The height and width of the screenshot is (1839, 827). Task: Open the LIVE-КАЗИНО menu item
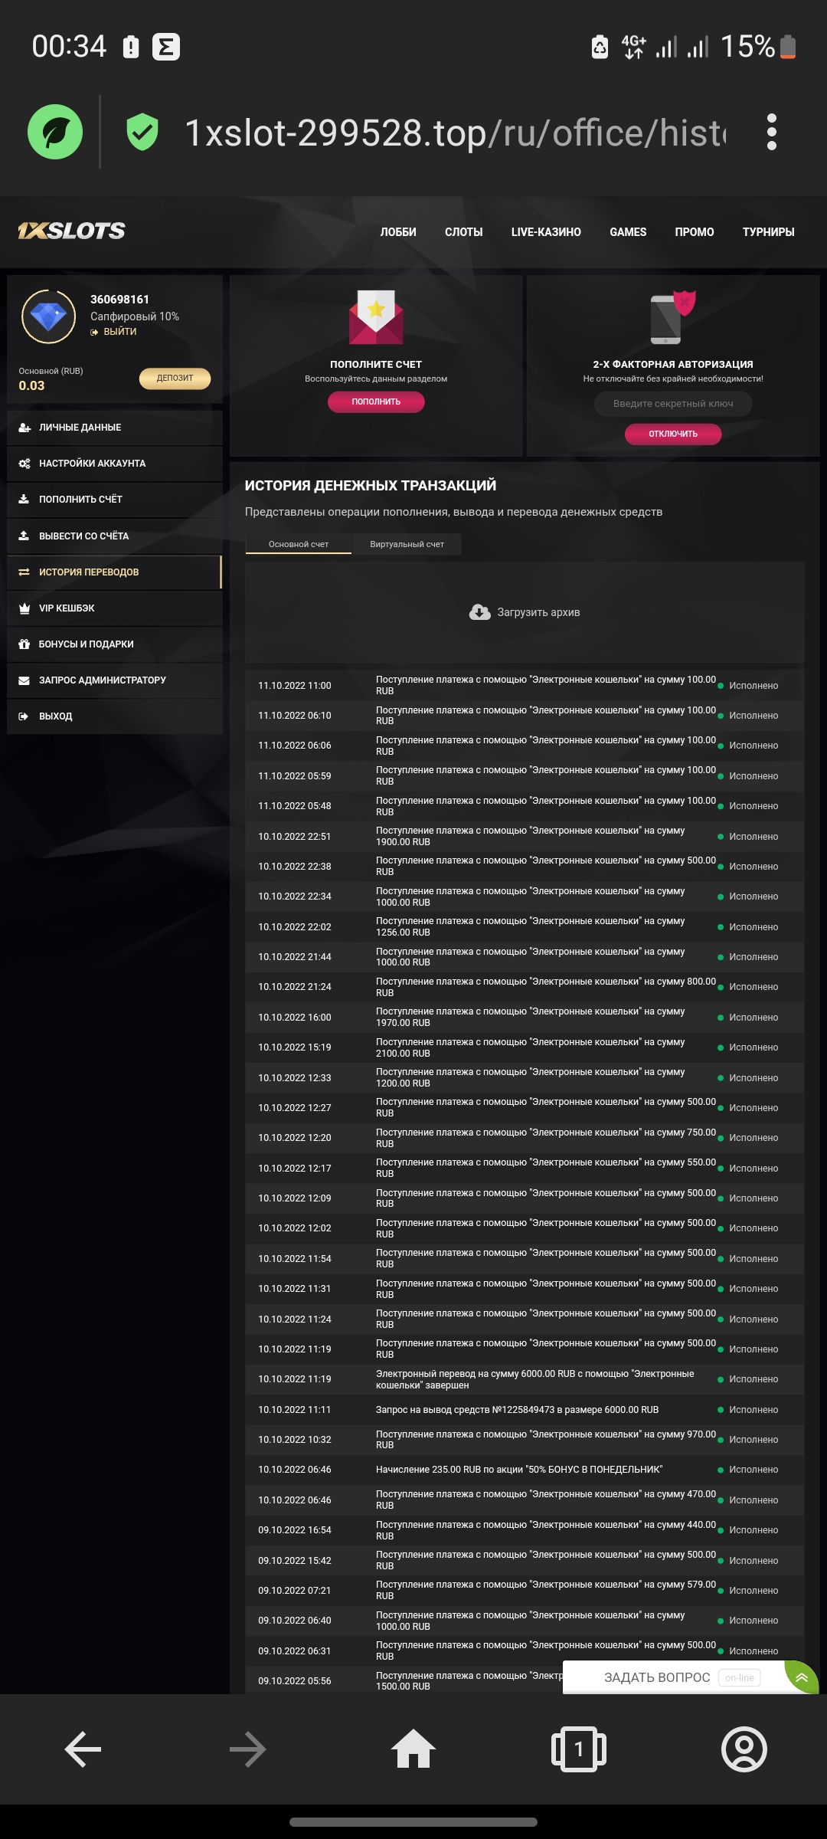546,232
